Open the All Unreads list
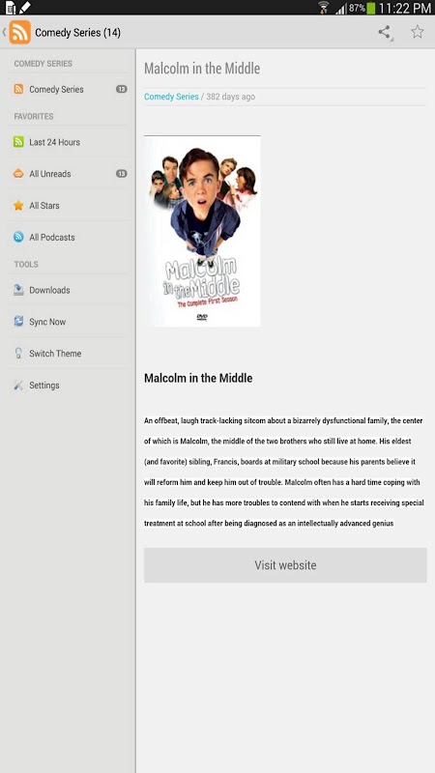Image resolution: width=435 pixels, height=773 pixels. click(68, 174)
